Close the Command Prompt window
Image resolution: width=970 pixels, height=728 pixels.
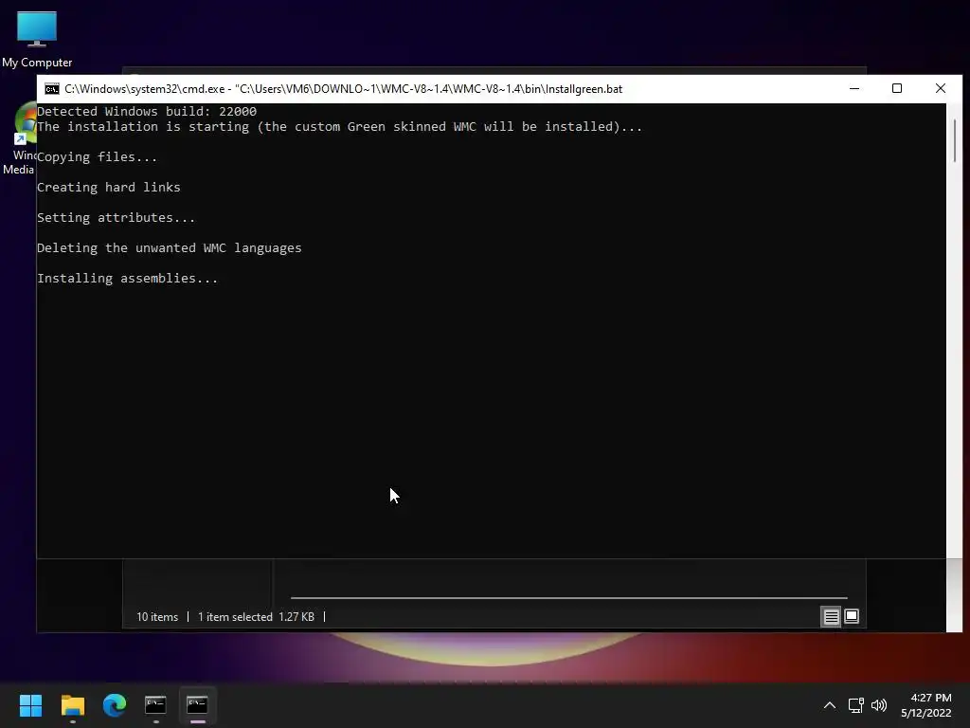[941, 88]
